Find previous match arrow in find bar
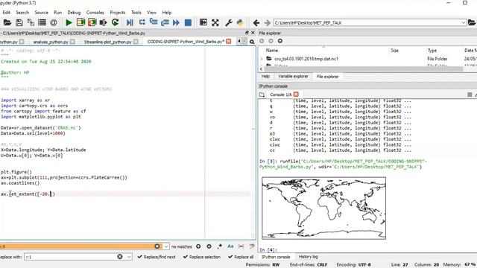Image resolution: width=477 pixels, height=268 pixels. pyautogui.click(x=198, y=246)
